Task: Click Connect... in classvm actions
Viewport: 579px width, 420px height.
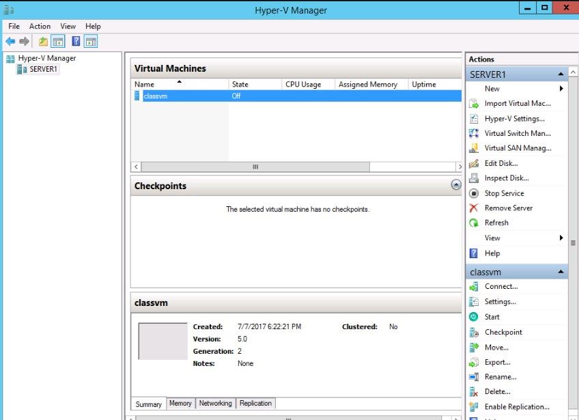Action: coord(501,287)
